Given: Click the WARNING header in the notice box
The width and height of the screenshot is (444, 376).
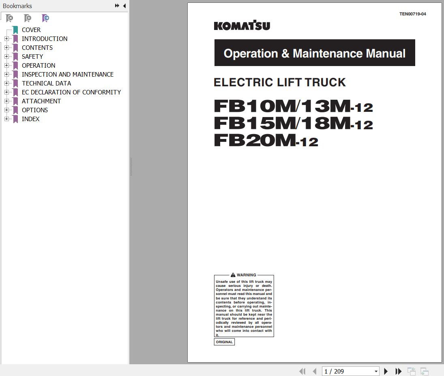Looking at the screenshot, I should pyautogui.click(x=243, y=275).
